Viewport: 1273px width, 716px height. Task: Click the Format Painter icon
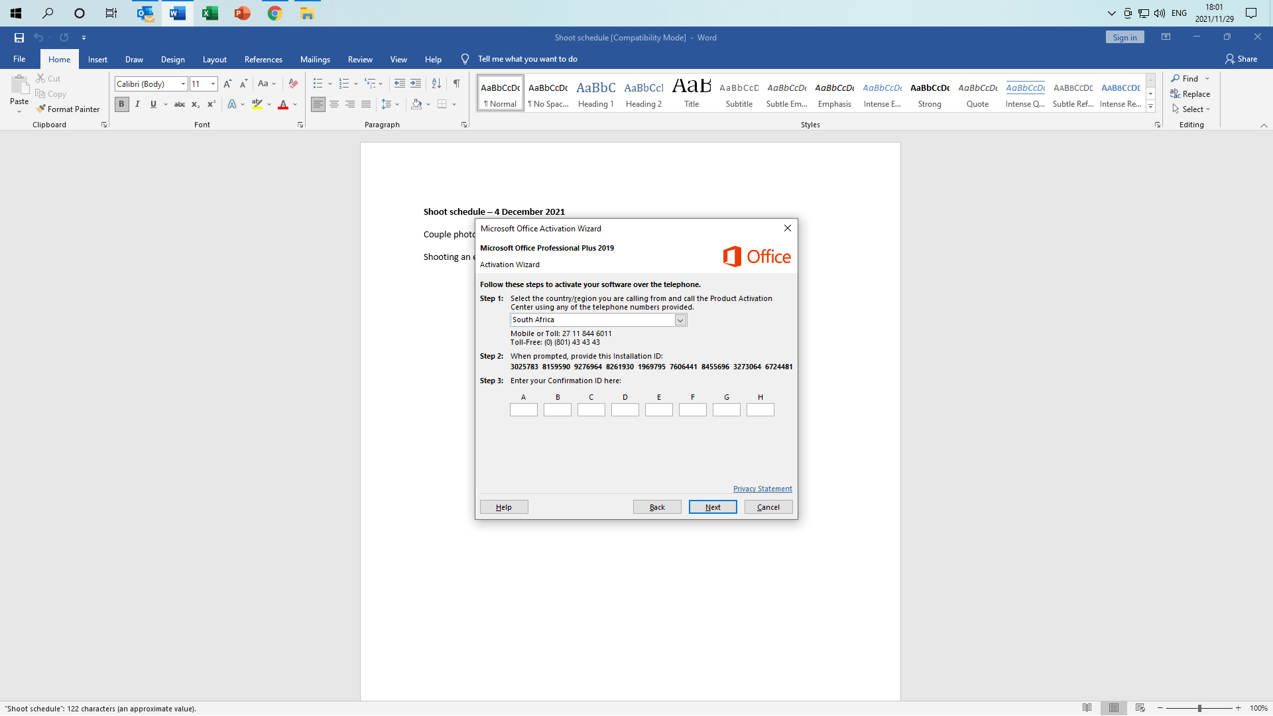(x=41, y=109)
